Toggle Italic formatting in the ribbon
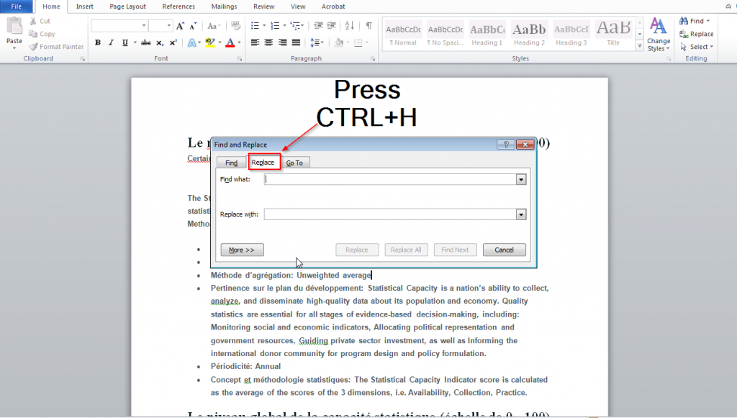This screenshot has height=418, width=737. tap(112, 42)
